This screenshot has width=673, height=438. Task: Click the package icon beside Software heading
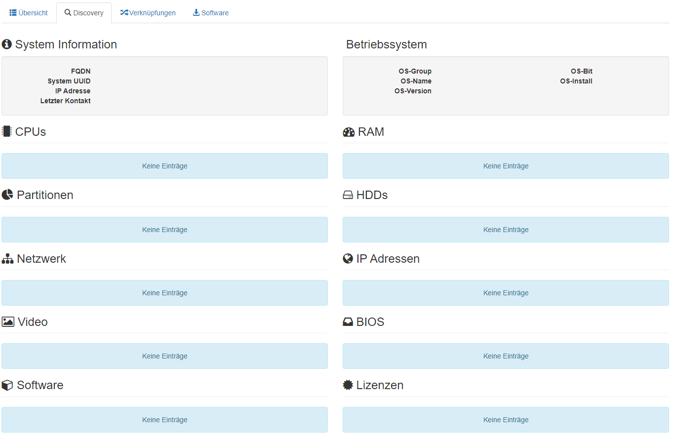point(6,385)
